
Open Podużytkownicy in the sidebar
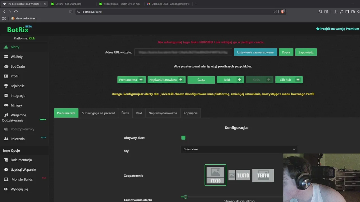(x=22, y=129)
